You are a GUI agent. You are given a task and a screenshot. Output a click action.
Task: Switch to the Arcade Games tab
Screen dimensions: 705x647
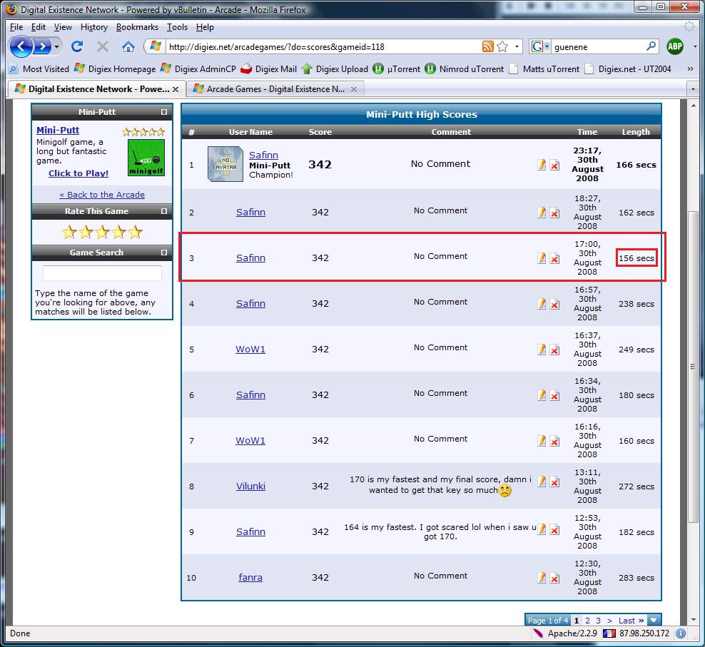pyautogui.click(x=275, y=89)
